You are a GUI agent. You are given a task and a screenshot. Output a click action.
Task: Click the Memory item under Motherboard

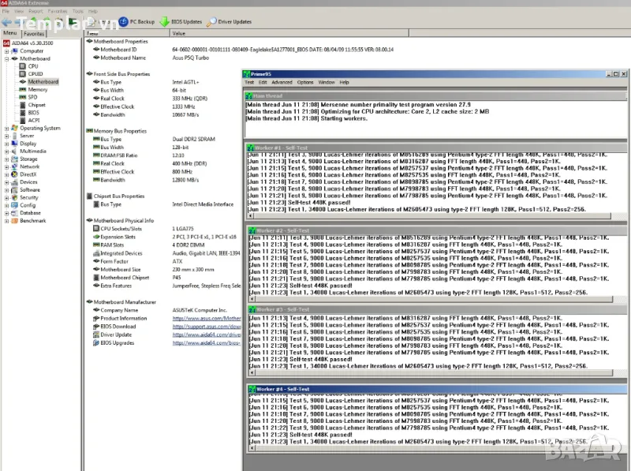[37, 89]
